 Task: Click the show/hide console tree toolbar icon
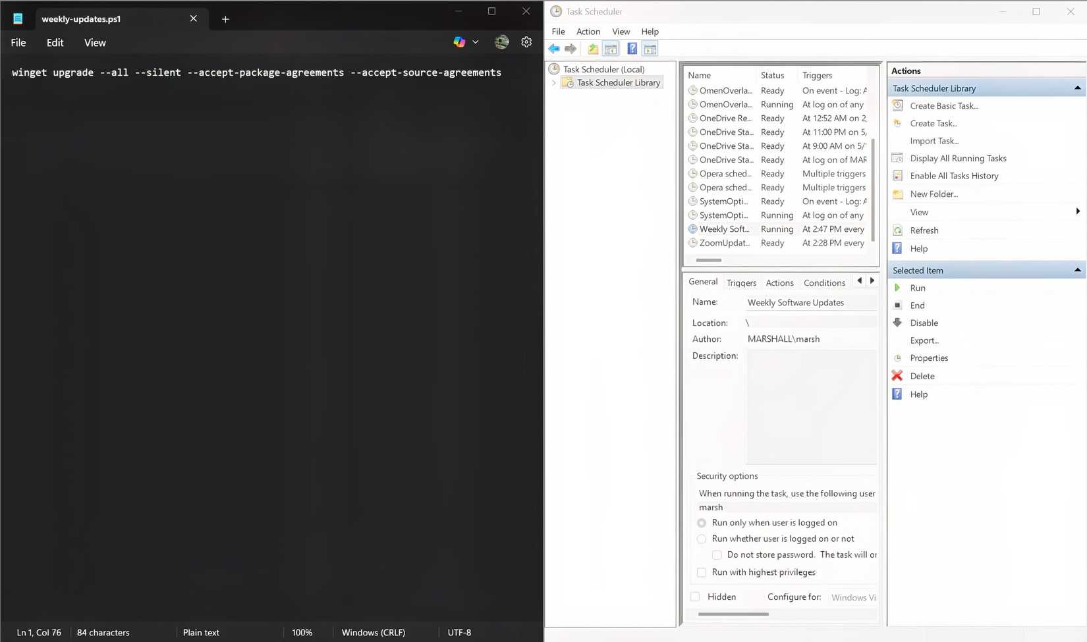pos(611,49)
